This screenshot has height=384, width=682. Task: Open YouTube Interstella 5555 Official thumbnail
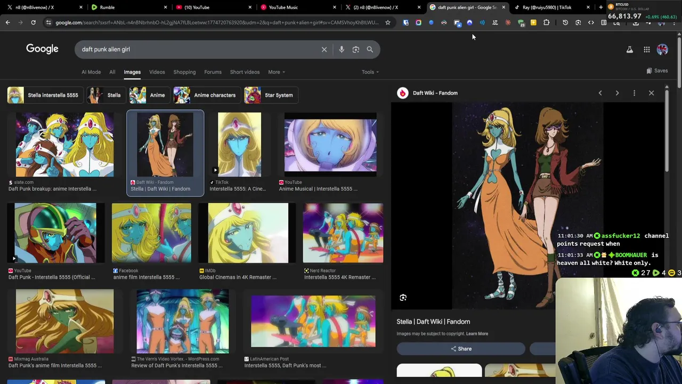[55, 233]
